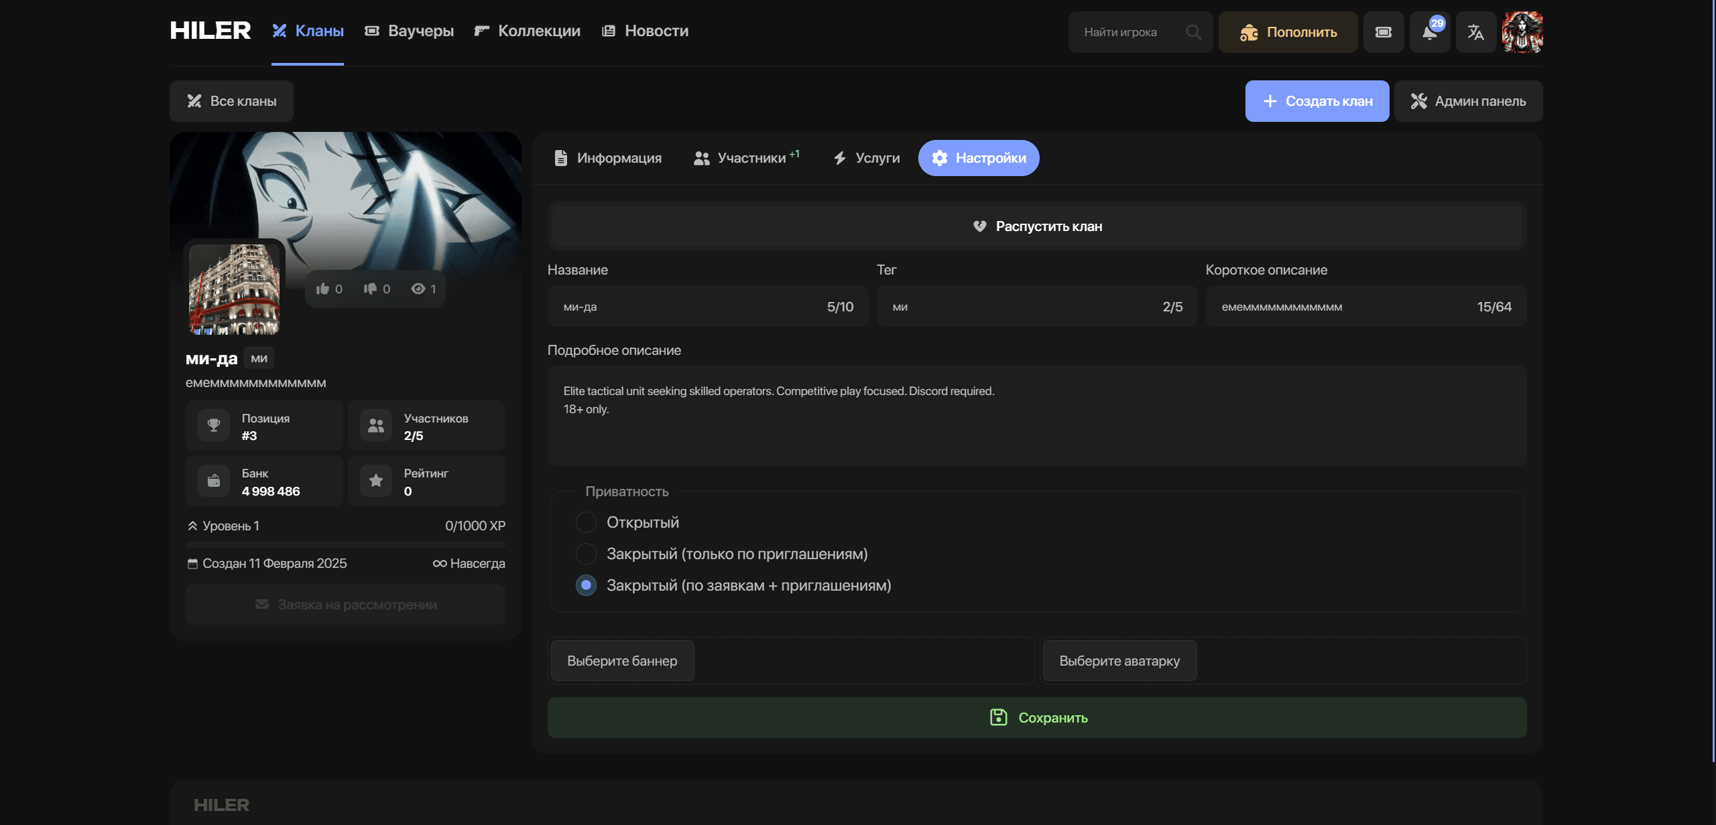
Task: Click the Пополнить balance button
Action: click(1288, 32)
